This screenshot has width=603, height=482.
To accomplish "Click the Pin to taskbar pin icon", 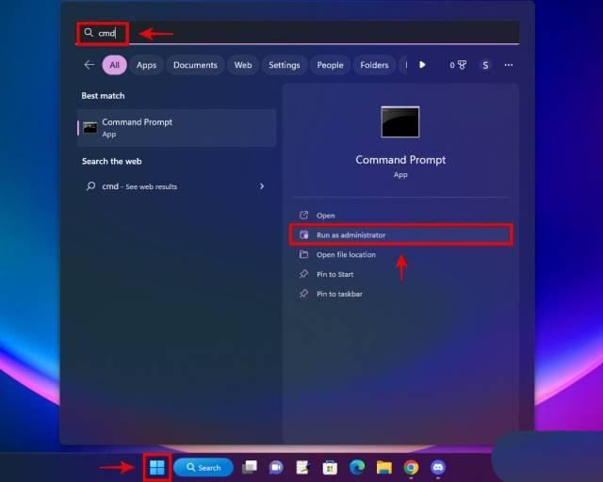I will point(303,294).
